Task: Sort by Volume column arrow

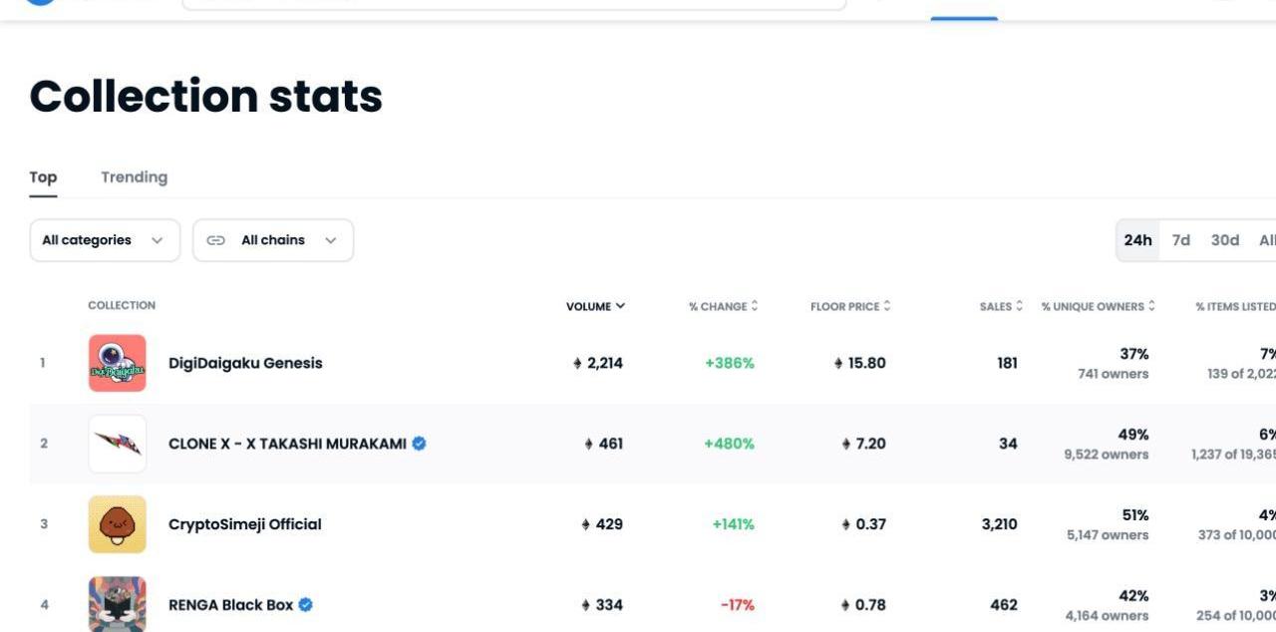Action: pyautogui.click(x=620, y=306)
